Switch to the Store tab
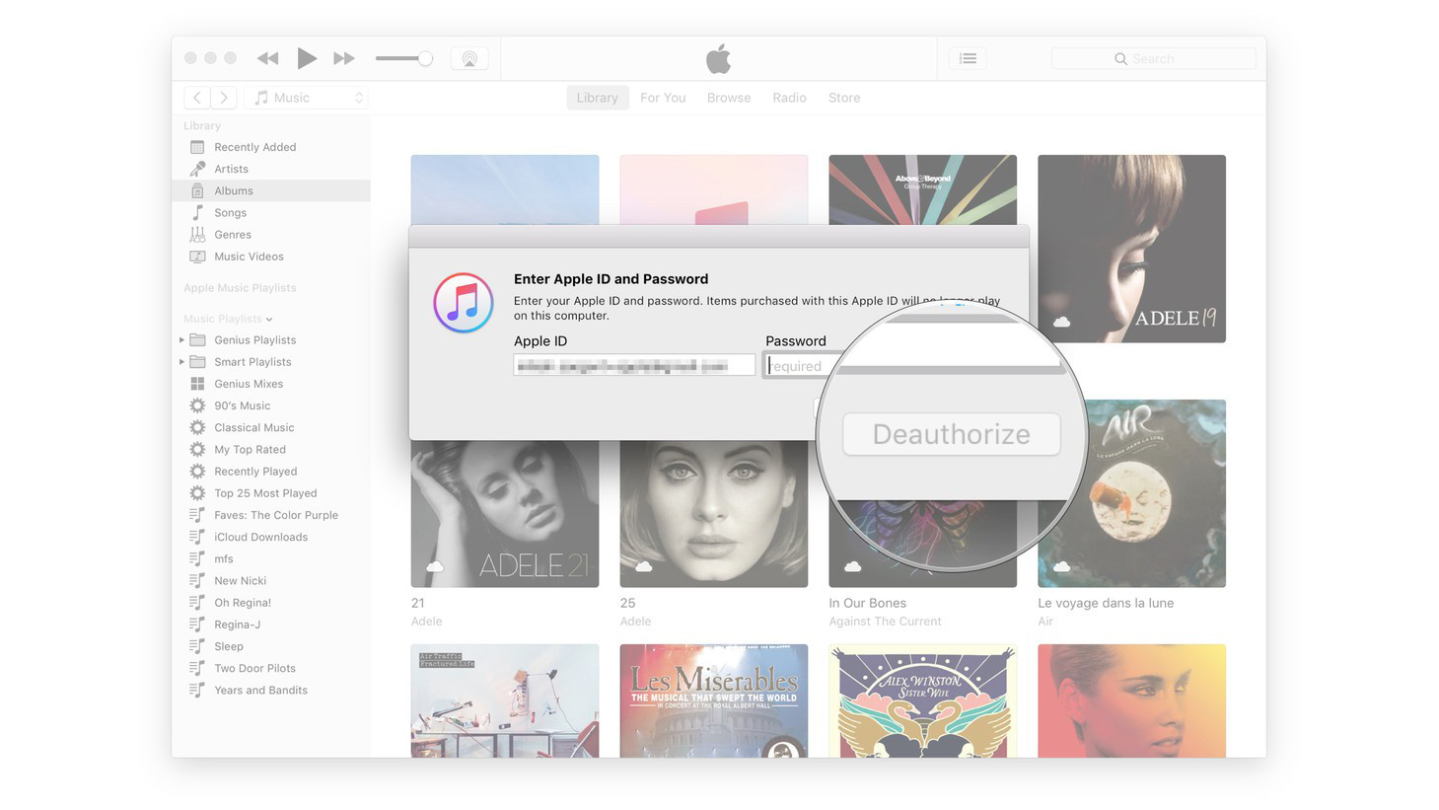This screenshot has height=810, width=1439. point(844,98)
